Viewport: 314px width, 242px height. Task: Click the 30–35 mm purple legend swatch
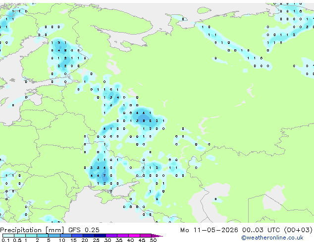point(111,236)
